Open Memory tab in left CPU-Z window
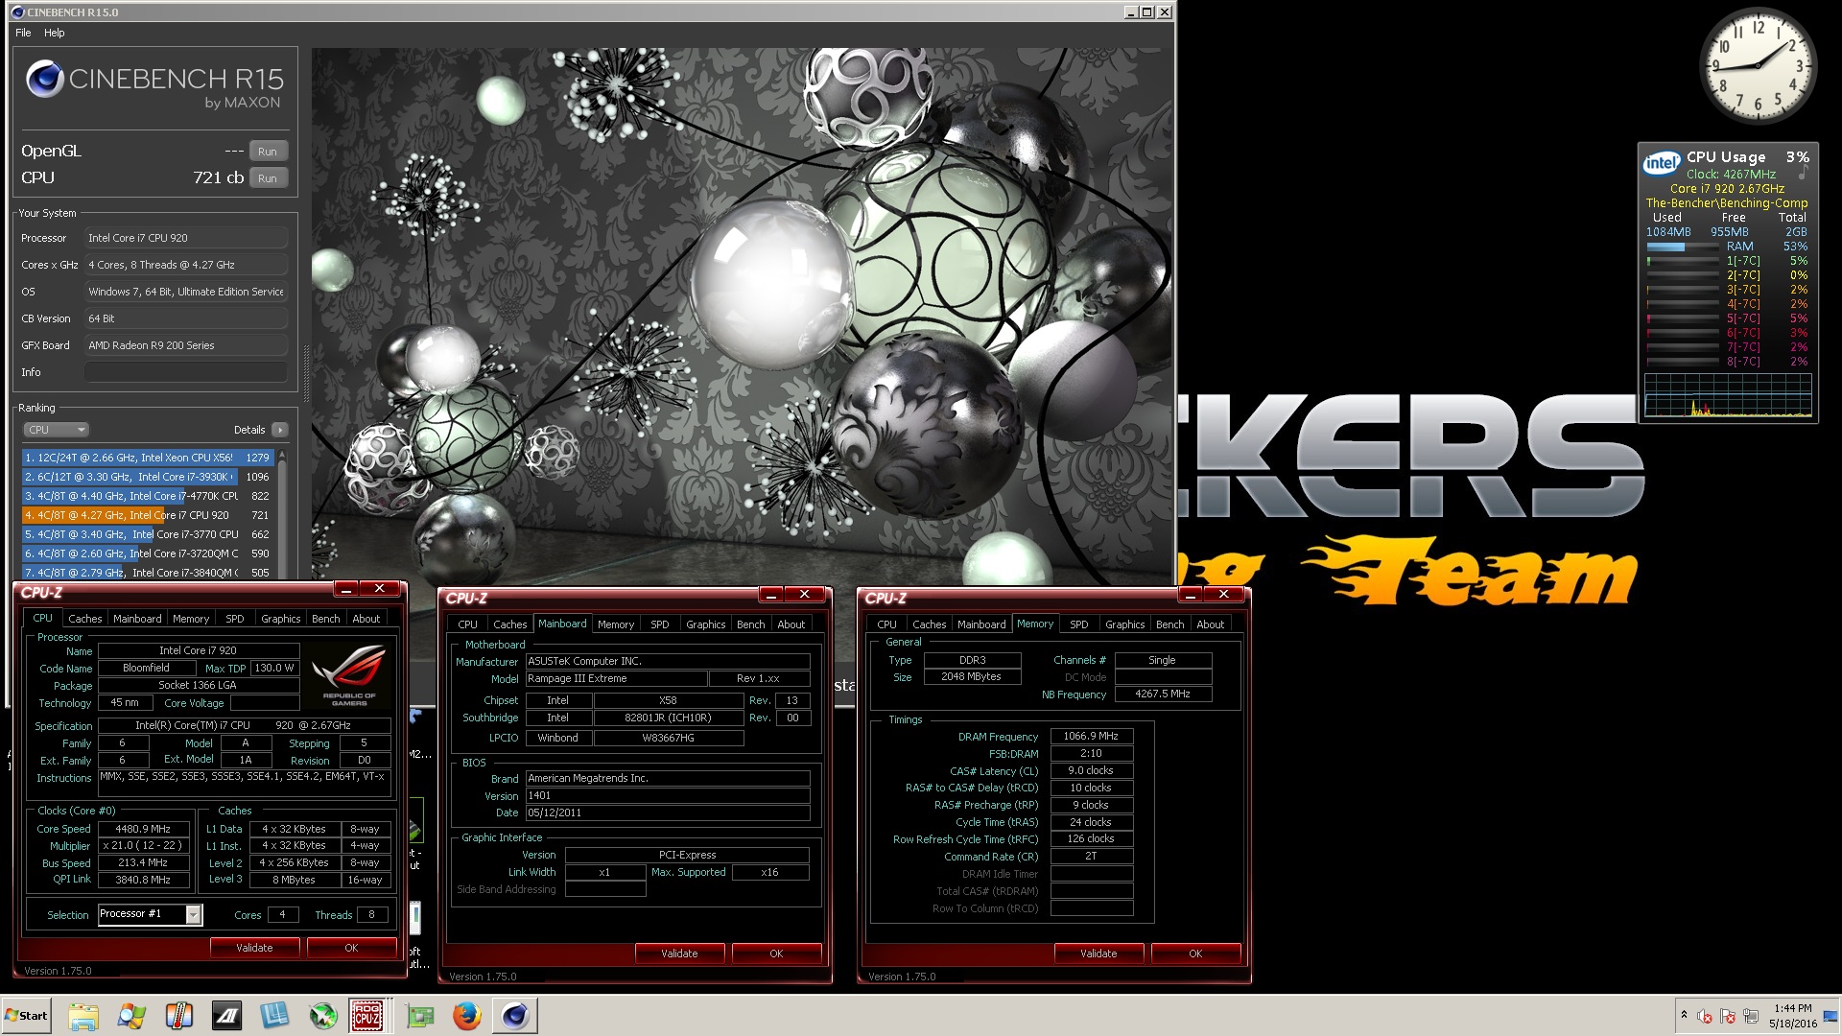This screenshot has width=1842, height=1036. 191,619
